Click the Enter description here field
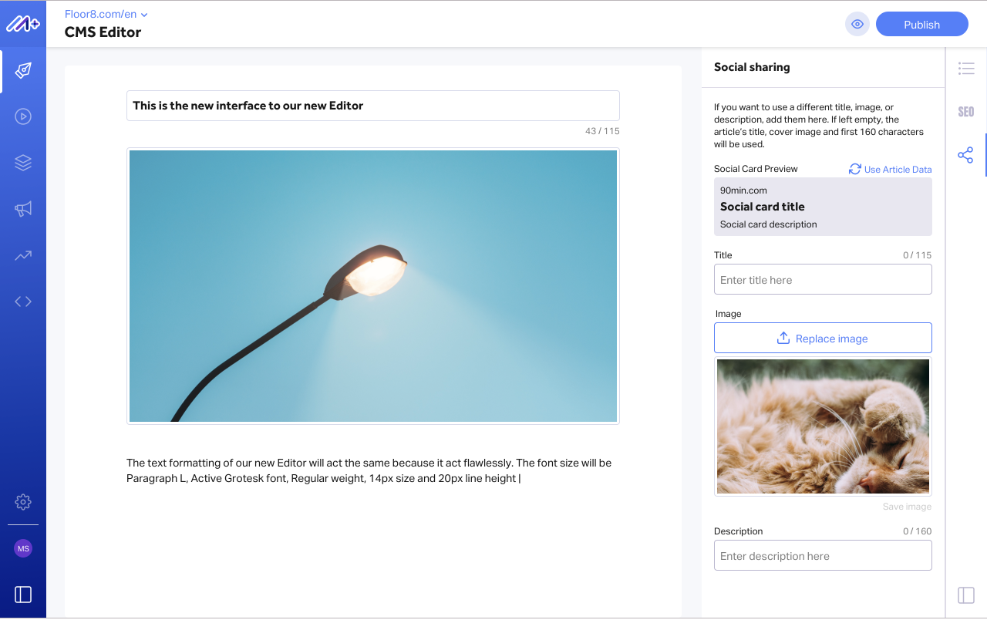The width and height of the screenshot is (987, 620). point(823,555)
